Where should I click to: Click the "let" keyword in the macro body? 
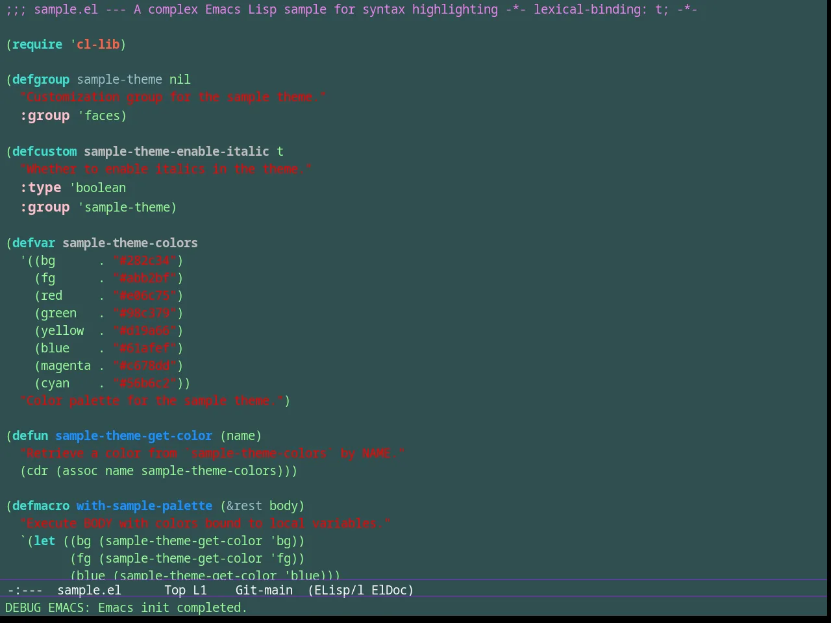pos(44,541)
